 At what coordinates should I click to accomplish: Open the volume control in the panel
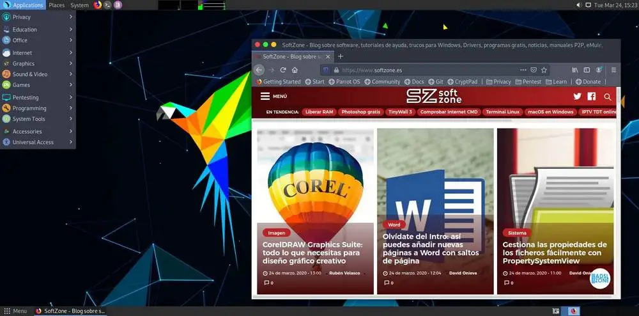(579, 5)
